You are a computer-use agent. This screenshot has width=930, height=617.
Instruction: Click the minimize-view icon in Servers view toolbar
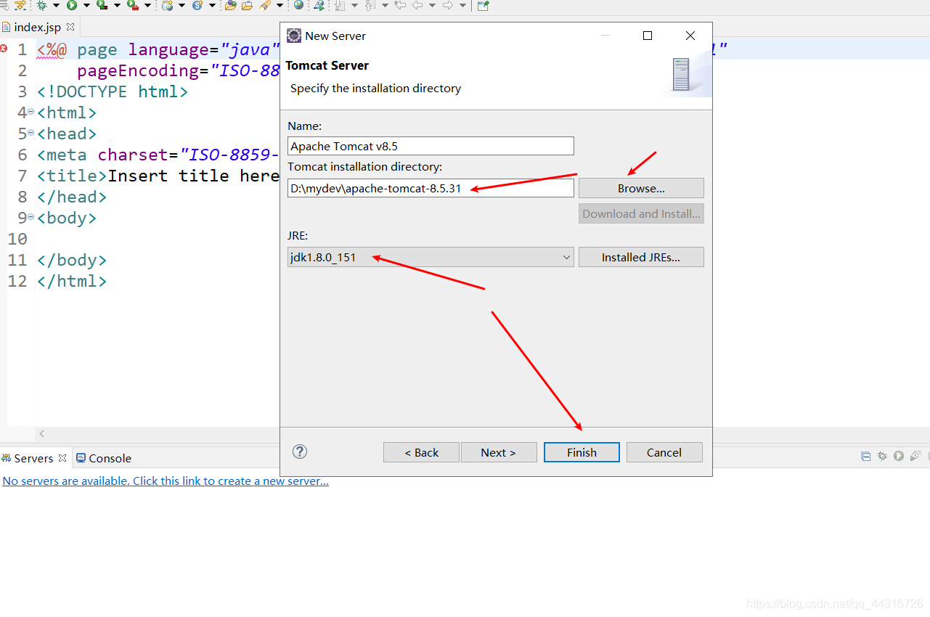coord(865,457)
